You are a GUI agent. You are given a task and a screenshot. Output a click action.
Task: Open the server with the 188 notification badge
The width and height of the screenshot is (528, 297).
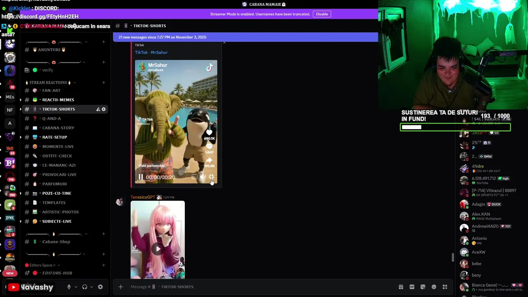[10, 191]
